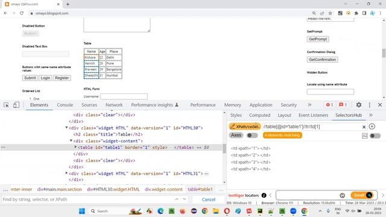Select the td xpath="3" result row

pyautogui.click(x=251, y=162)
